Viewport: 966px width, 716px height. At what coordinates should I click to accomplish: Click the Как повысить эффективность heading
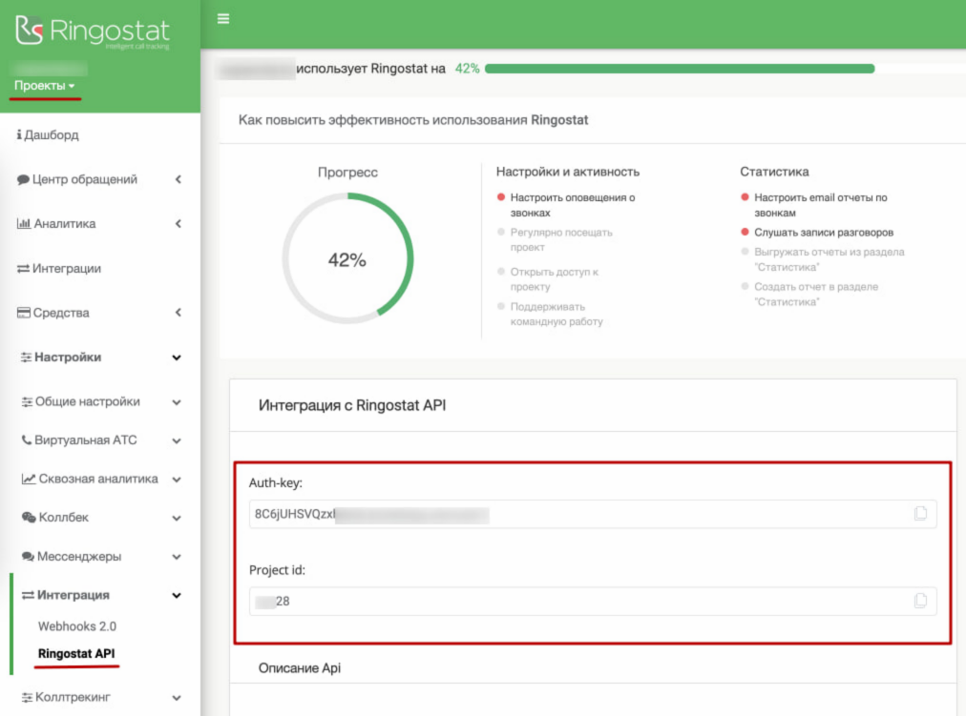pos(412,120)
